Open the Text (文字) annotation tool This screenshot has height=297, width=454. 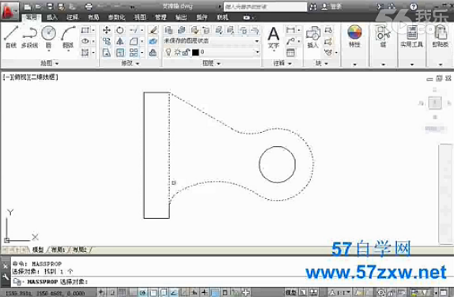coord(274,37)
